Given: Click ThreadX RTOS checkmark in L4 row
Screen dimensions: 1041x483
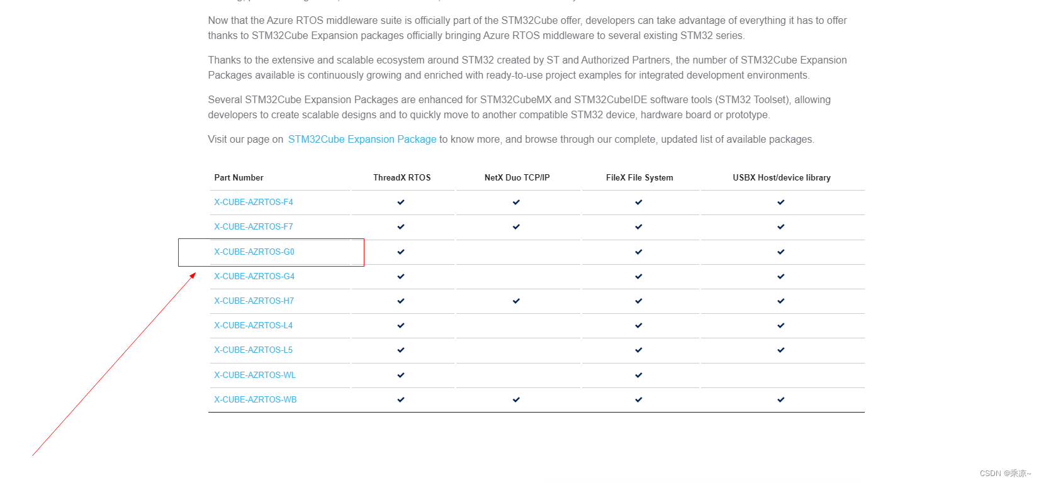Looking at the screenshot, I should 401,325.
